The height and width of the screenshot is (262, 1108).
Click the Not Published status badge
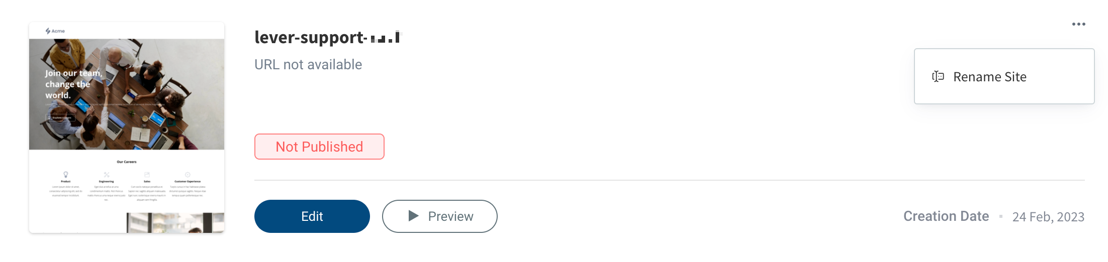[x=319, y=147]
